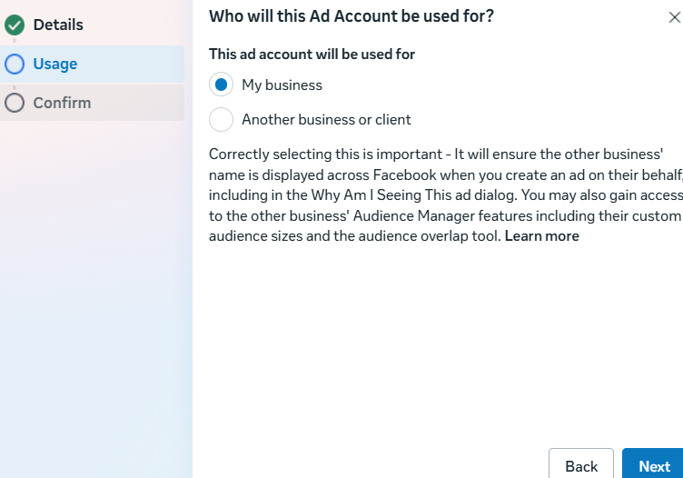Choose the Another business or client radio button

coord(221,120)
